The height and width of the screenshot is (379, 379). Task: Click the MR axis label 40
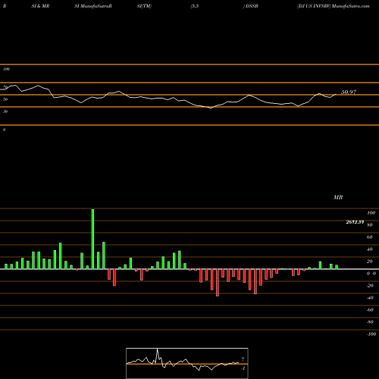(x=370, y=249)
